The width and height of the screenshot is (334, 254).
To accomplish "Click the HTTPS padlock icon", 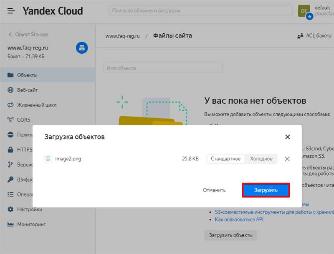I will pos(10,149).
